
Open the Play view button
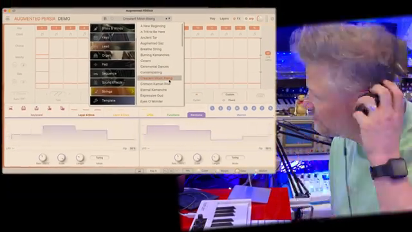point(212,19)
